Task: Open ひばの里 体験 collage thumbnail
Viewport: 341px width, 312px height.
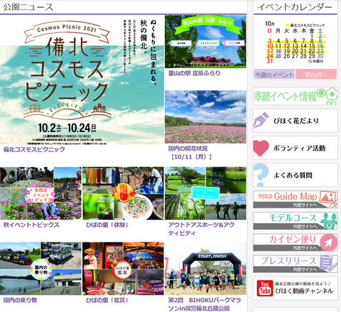Action: pyautogui.click(x=123, y=193)
